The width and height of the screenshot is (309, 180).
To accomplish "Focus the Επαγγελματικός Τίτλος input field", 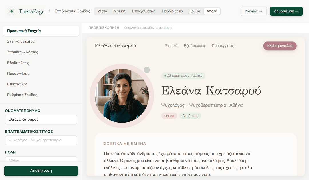I will [x=41, y=140].
